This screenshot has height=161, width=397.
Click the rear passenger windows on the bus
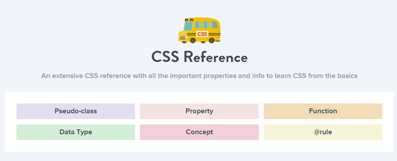(206, 25)
